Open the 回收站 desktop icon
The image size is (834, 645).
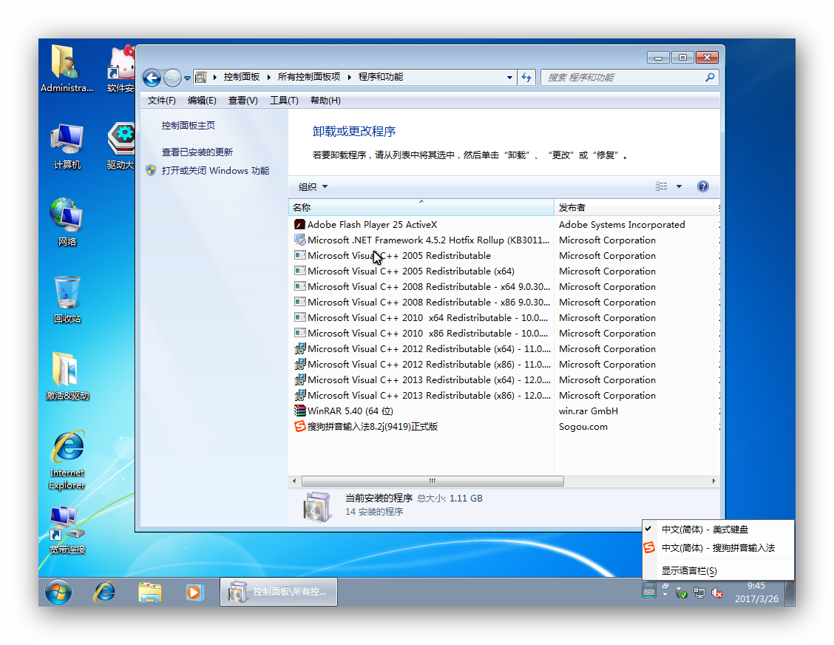[67, 299]
